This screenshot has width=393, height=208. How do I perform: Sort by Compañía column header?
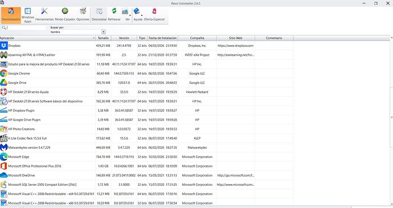(197, 38)
